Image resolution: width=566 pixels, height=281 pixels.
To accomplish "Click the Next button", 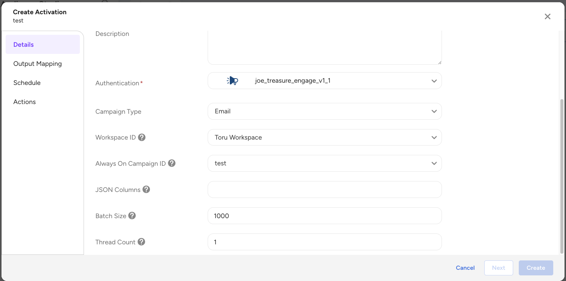I will tap(499, 268).
